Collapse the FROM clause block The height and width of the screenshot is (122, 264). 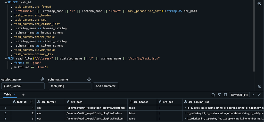[x=6, y=58]
